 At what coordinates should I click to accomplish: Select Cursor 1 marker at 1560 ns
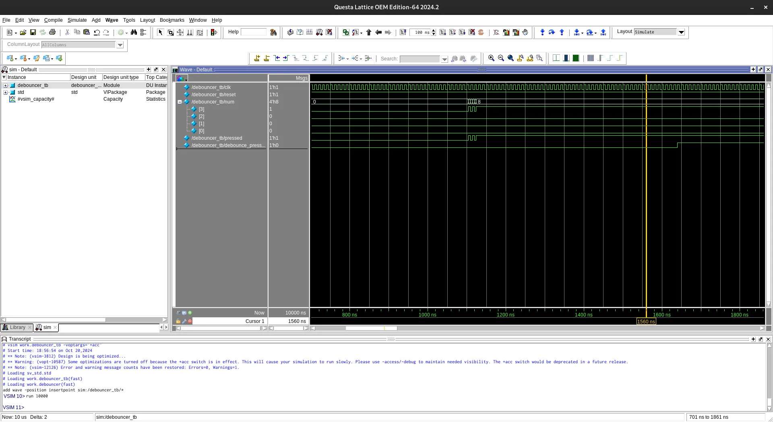pos(646,321)
